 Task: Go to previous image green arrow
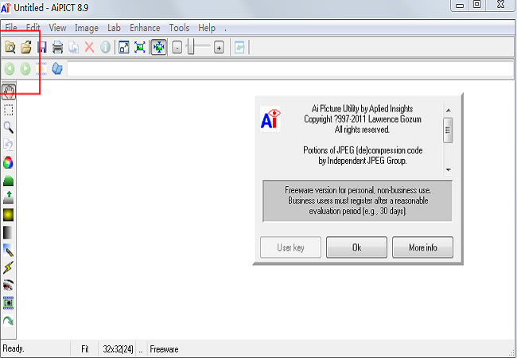(10, 69)
